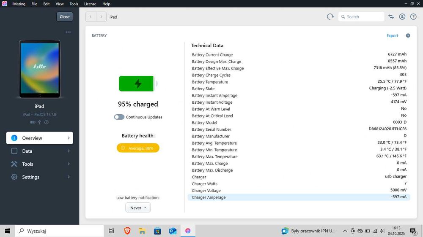Click the Settings gear sidebar icon
The image size is (423, 237).
click(x=14, y=177)
